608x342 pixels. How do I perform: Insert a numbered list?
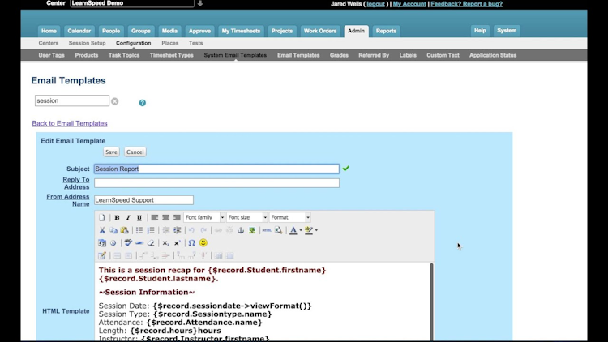click(151, 230)
